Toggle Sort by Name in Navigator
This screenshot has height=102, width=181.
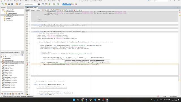click(19, 94)
